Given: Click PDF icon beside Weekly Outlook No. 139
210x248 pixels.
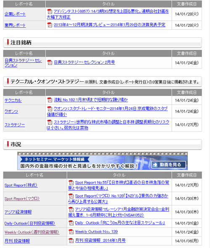Looking at the screenshot, I should [71, 232].
